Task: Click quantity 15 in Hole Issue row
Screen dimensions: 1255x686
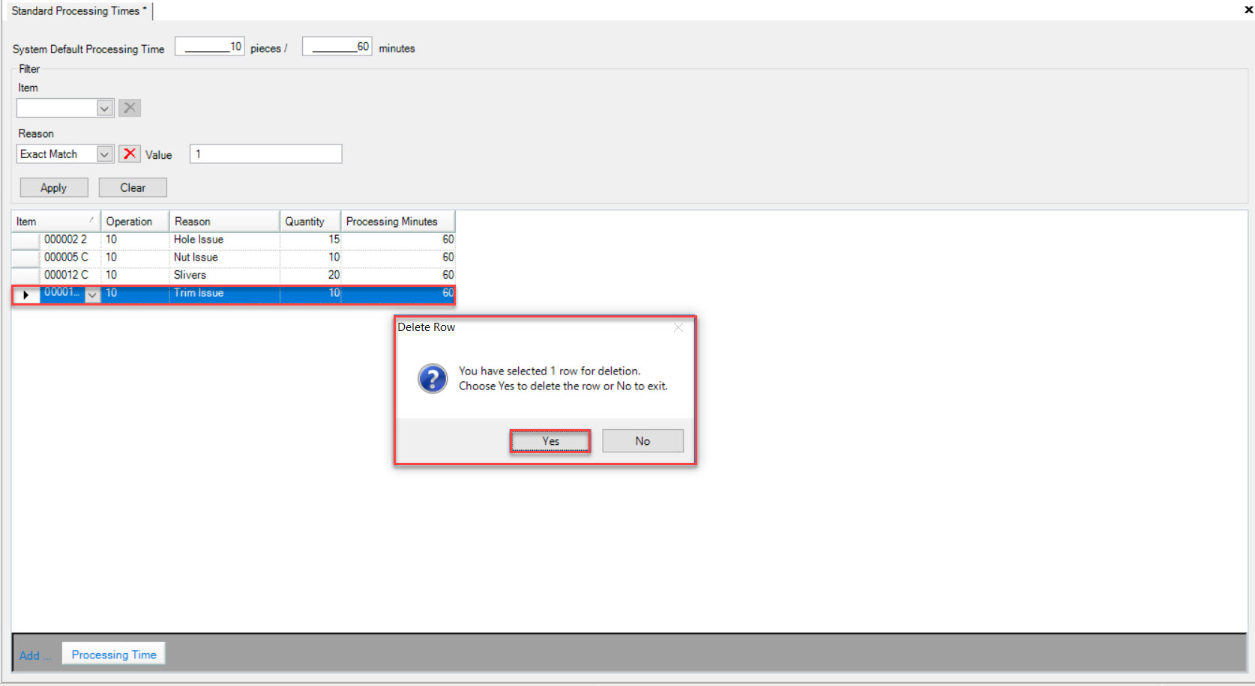Action: pyautogui.click(x=310, y=240)
